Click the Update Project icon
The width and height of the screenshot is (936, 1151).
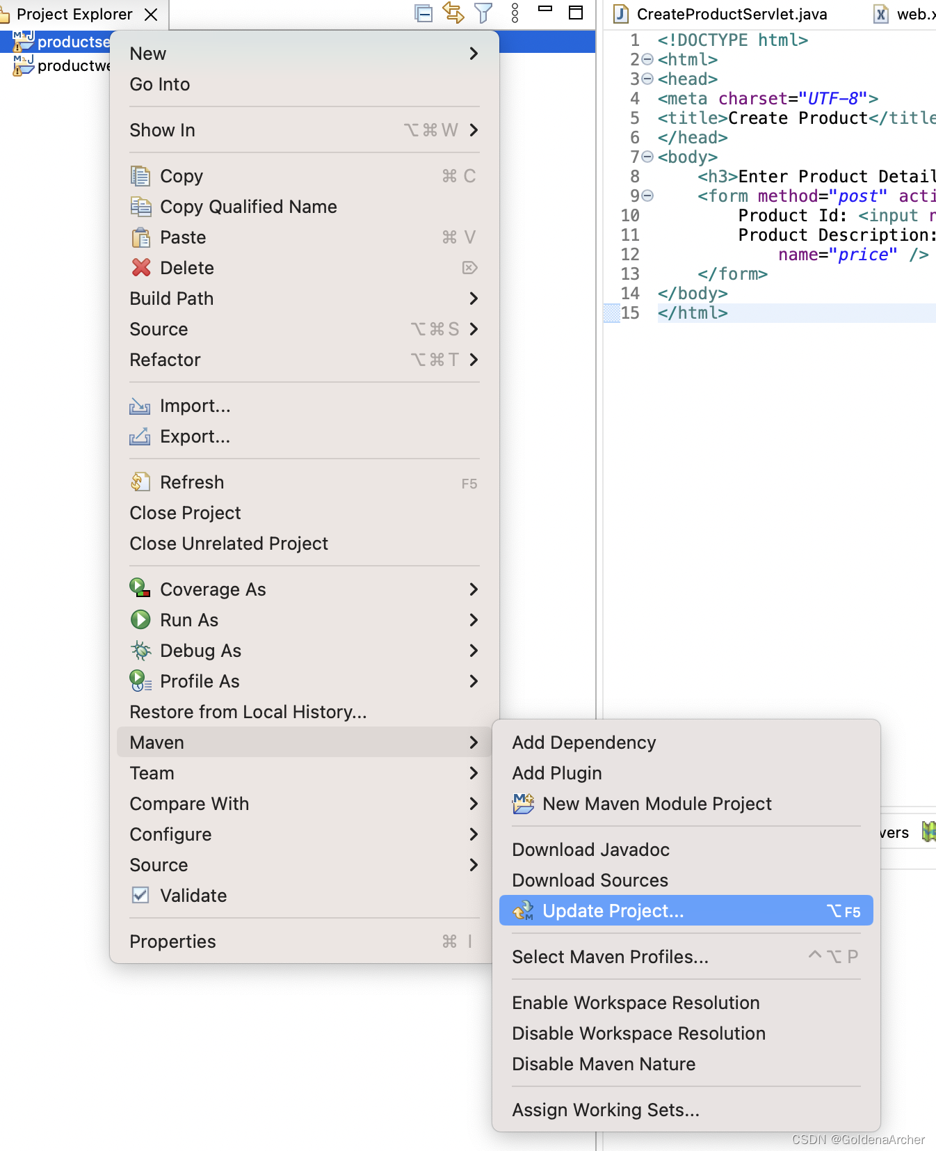point(523,910)
